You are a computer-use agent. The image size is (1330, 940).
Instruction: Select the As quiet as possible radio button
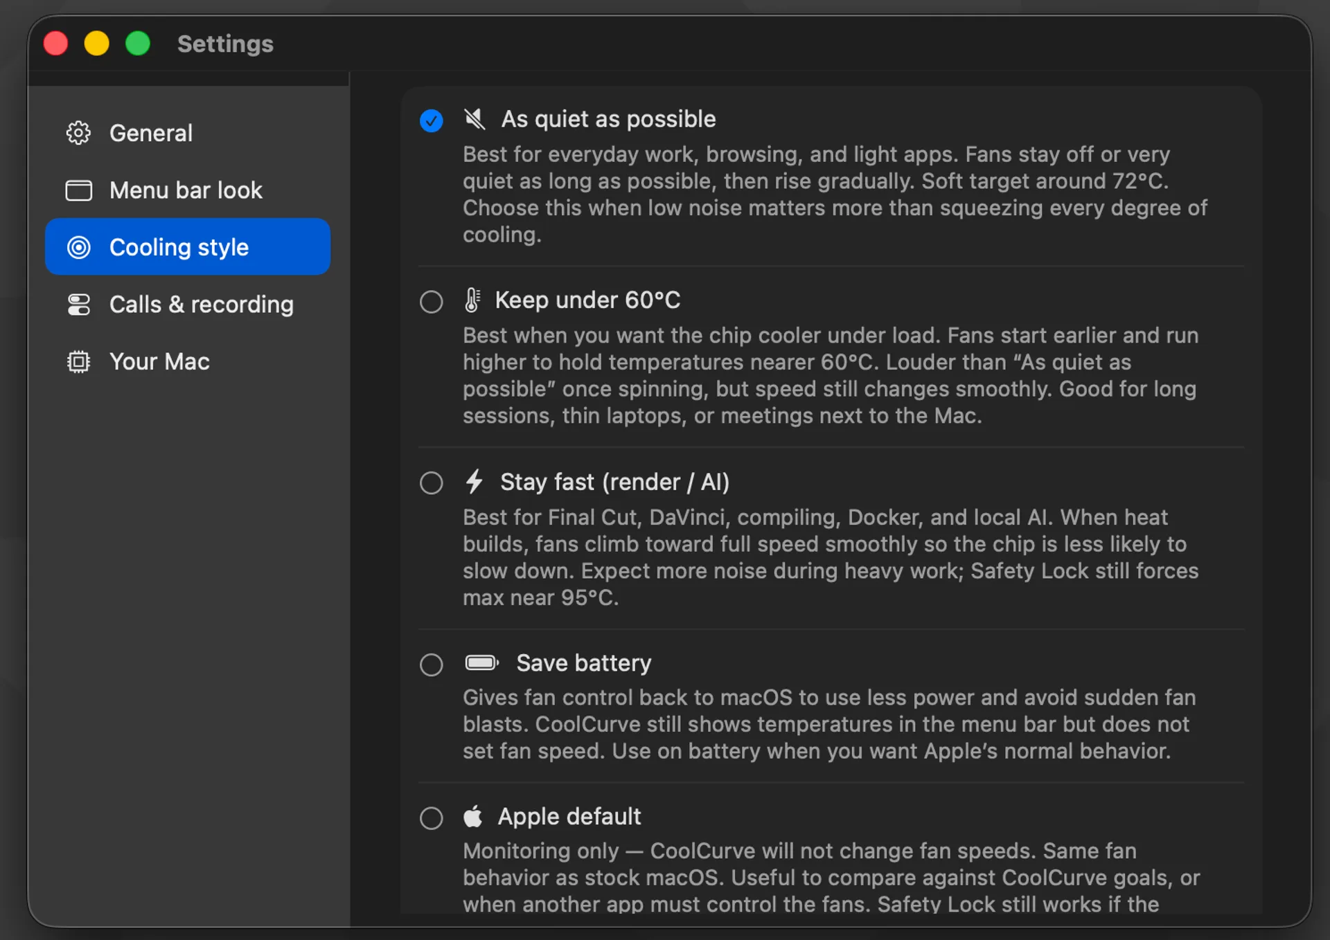pos(431,120)
